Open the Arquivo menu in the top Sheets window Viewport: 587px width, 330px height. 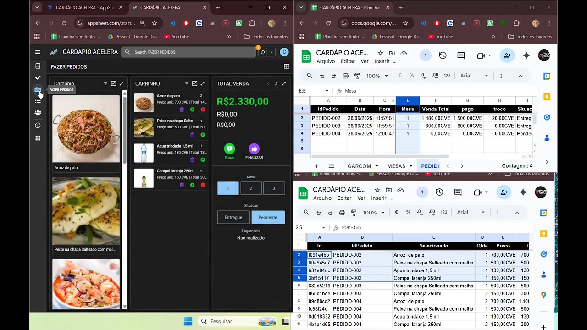point(326,61)
